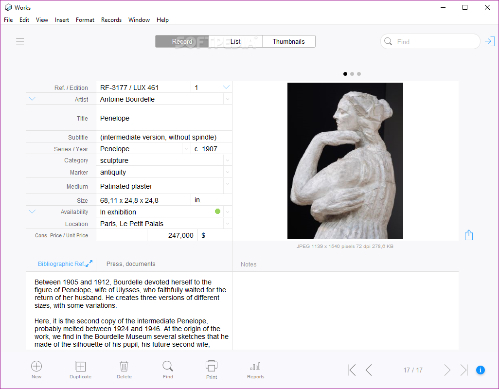This screenshot has height=389, width=499.
Task: Click the Subtitle field text
Action: (164, 137)
